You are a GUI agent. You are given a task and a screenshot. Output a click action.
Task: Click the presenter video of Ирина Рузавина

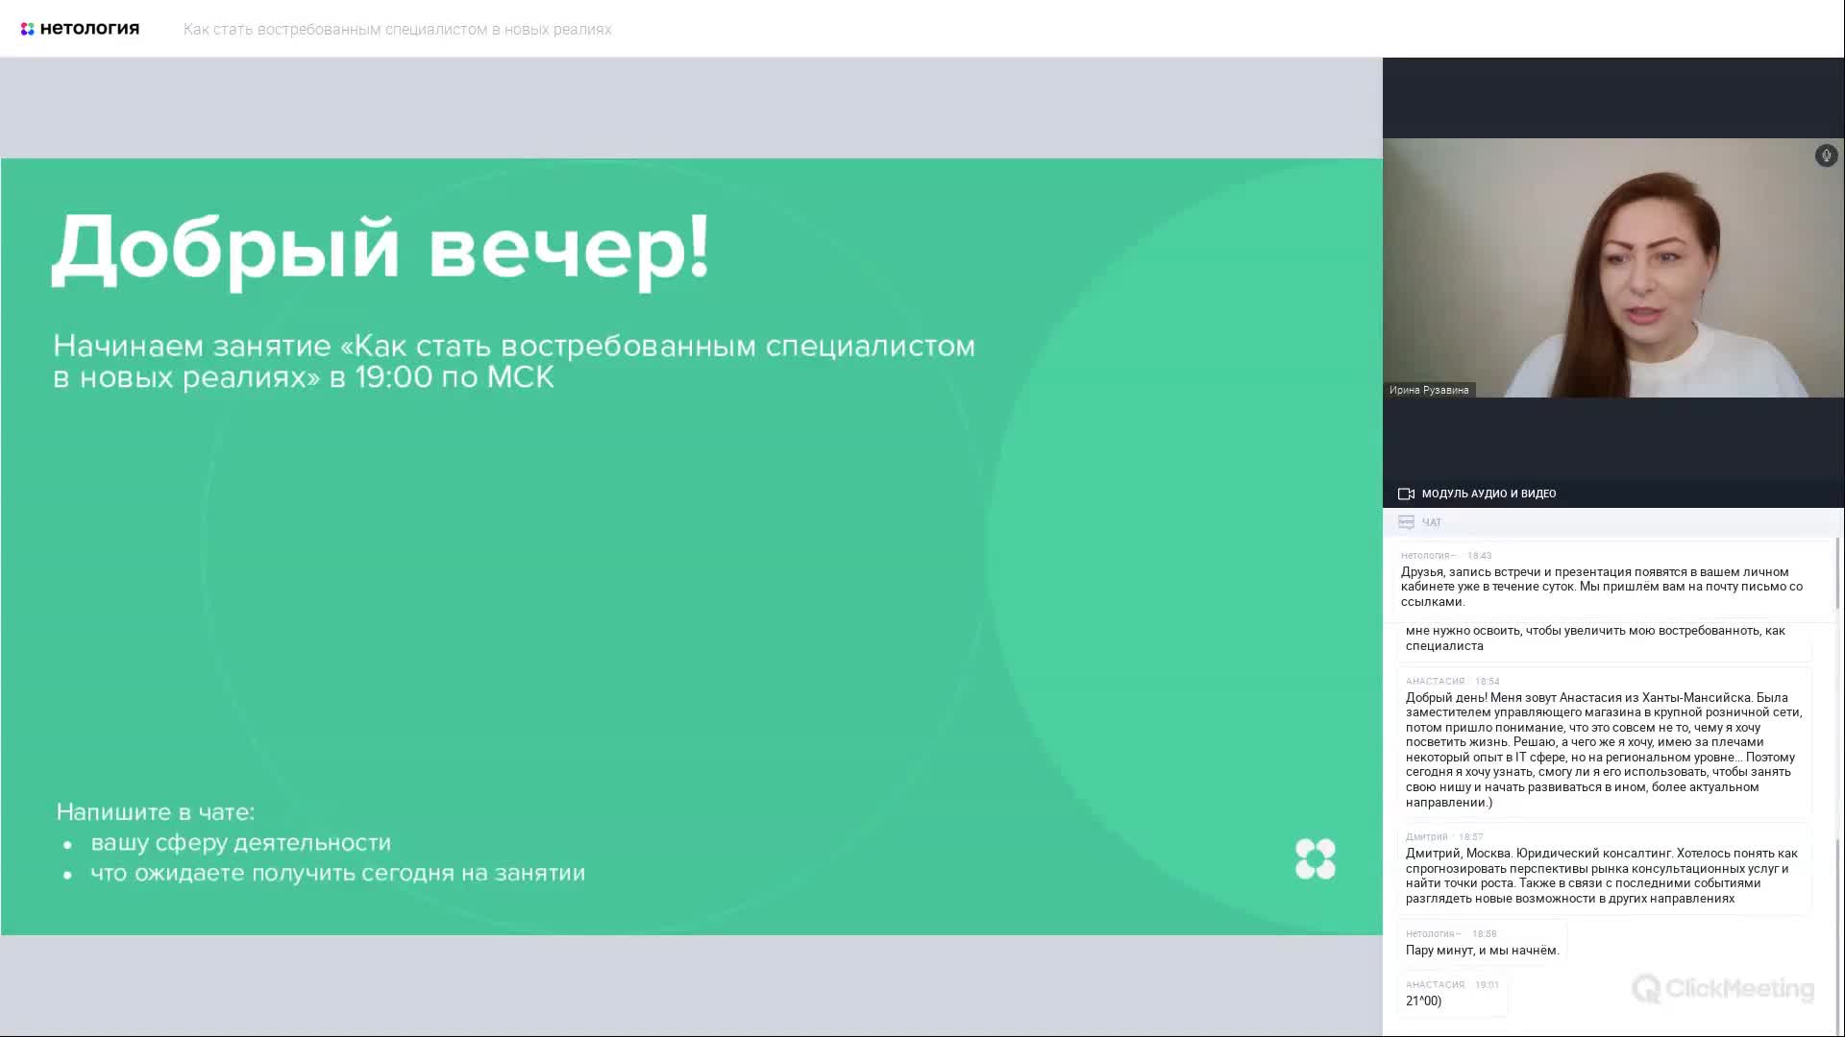coord(1612,268)
